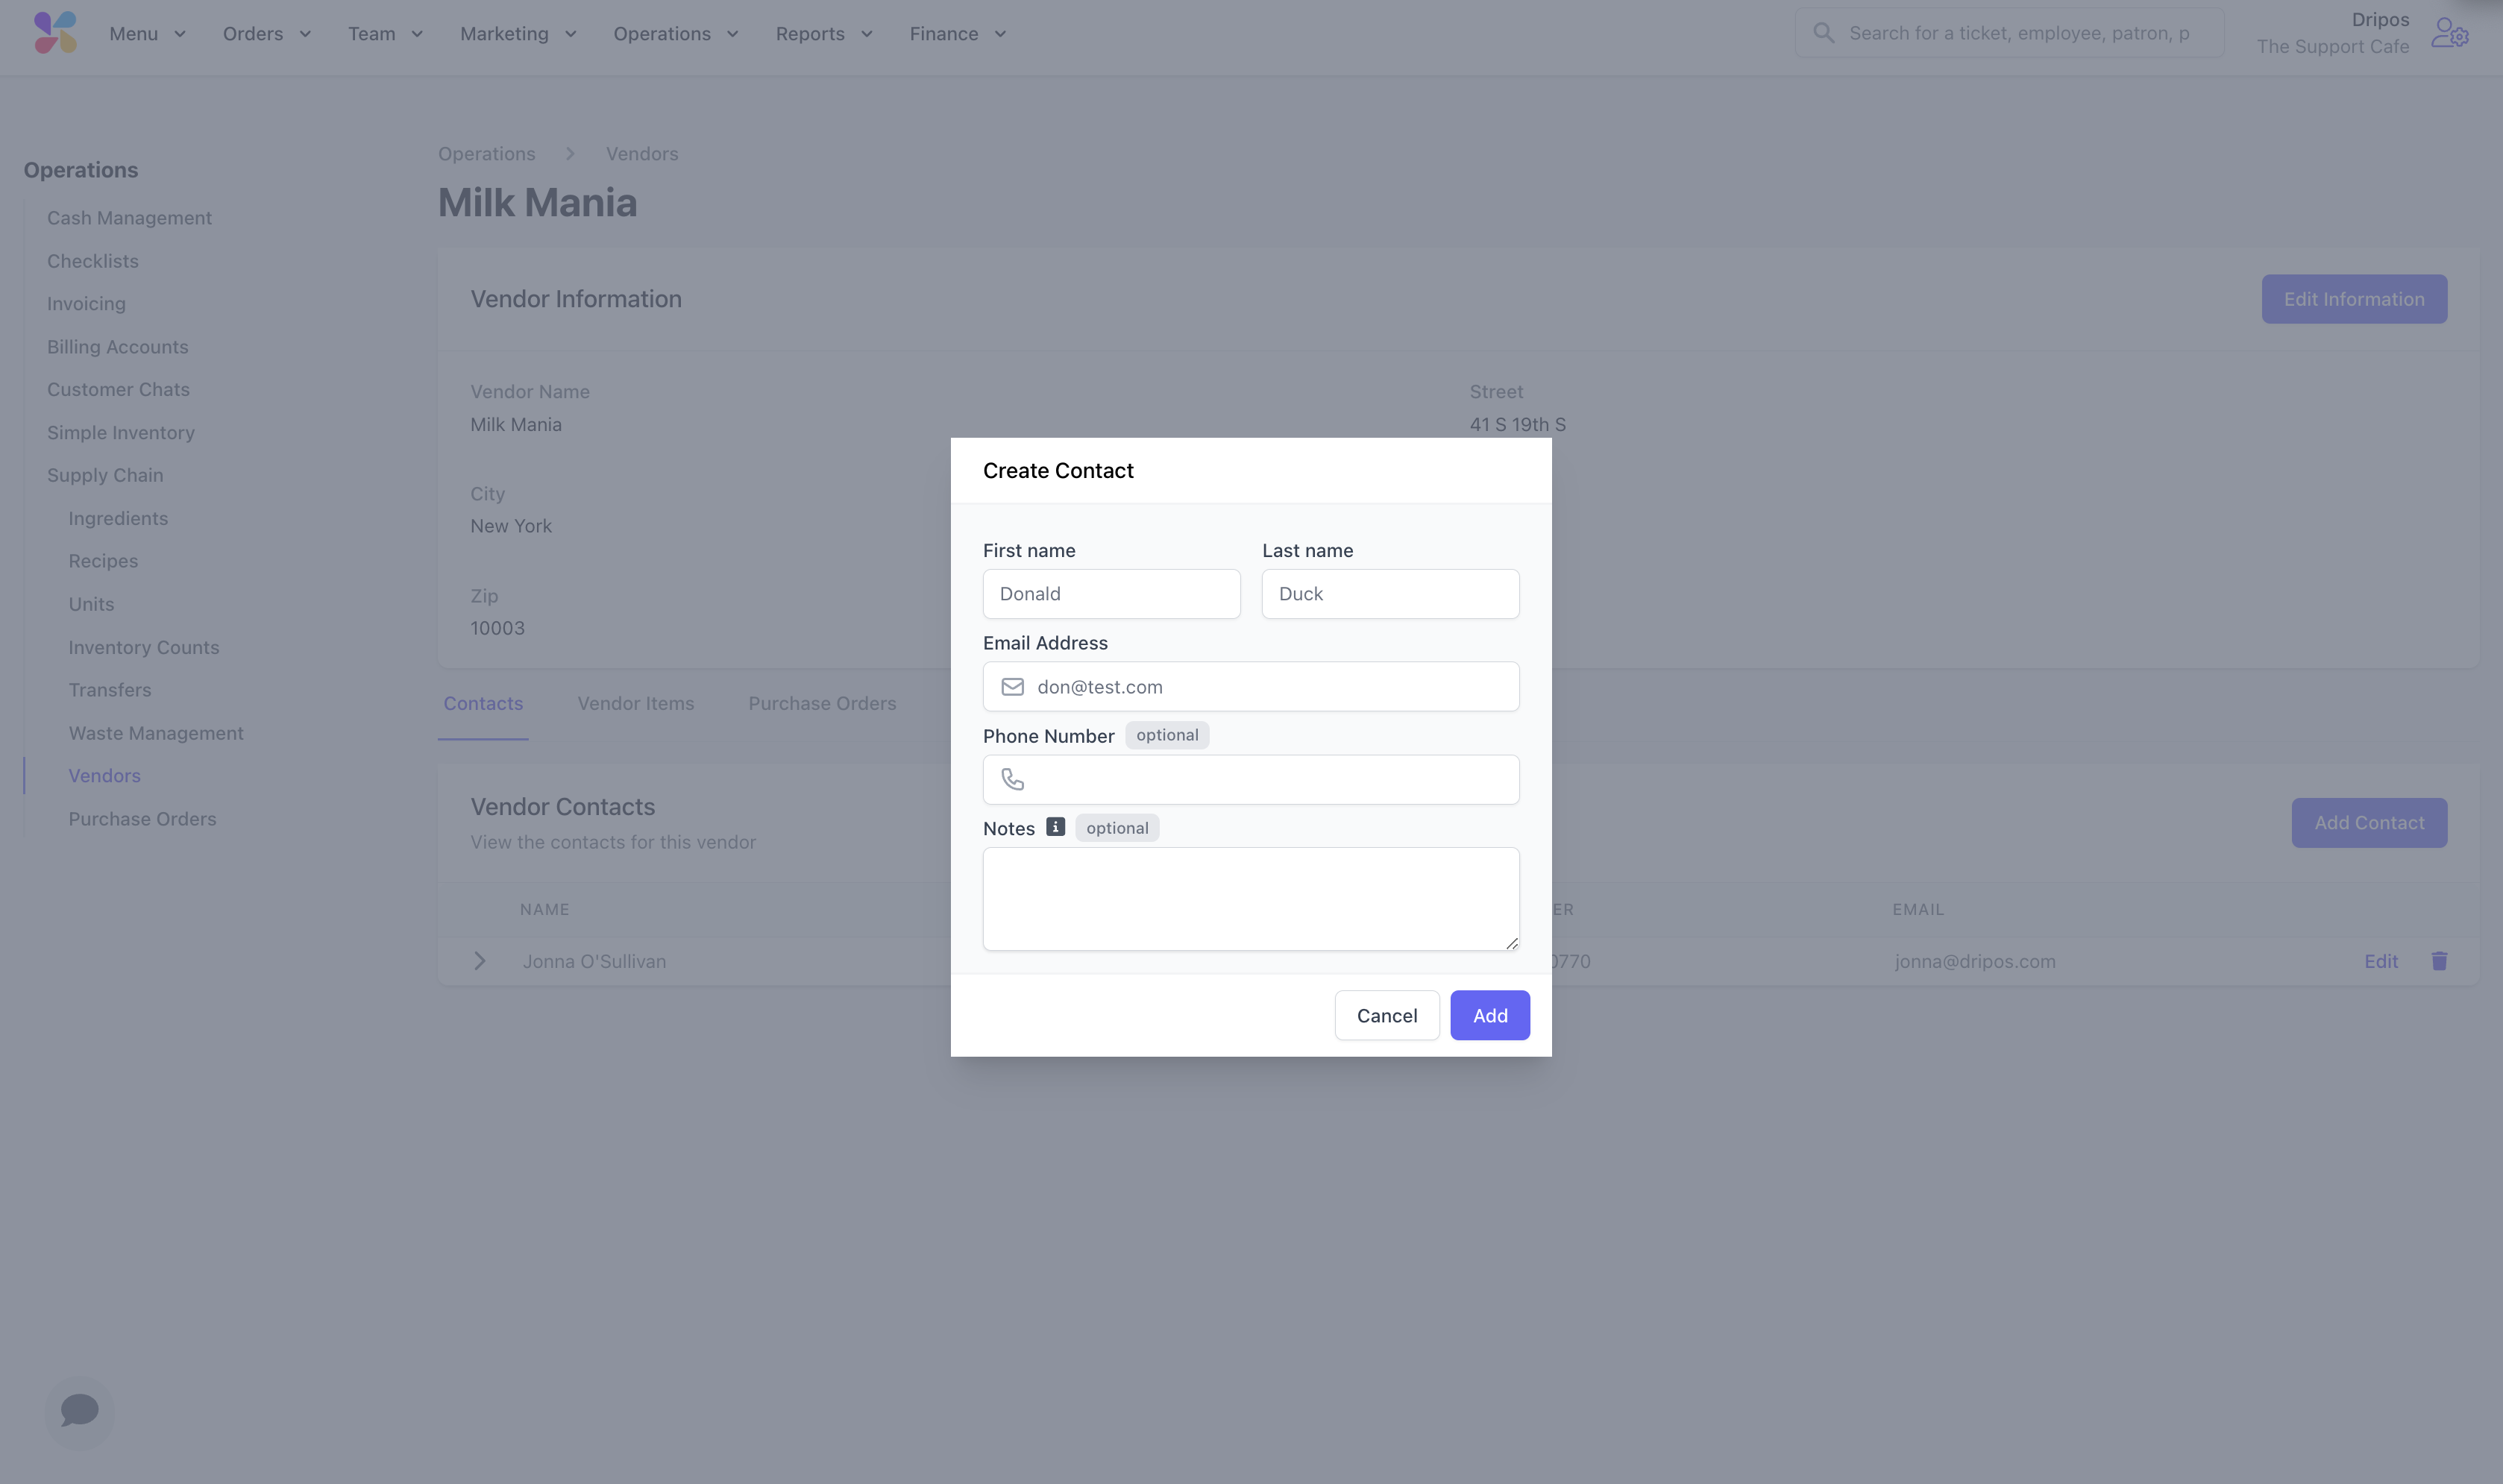Click the search magnifier icon

(1823, 33)
